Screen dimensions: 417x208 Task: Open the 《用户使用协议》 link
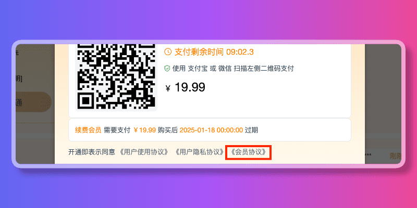[x=144, y=152]
